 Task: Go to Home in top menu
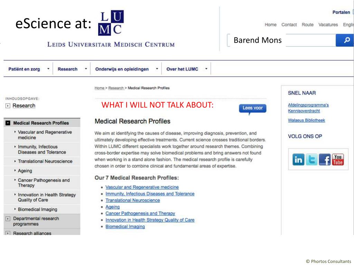click(x=270, y=24)
